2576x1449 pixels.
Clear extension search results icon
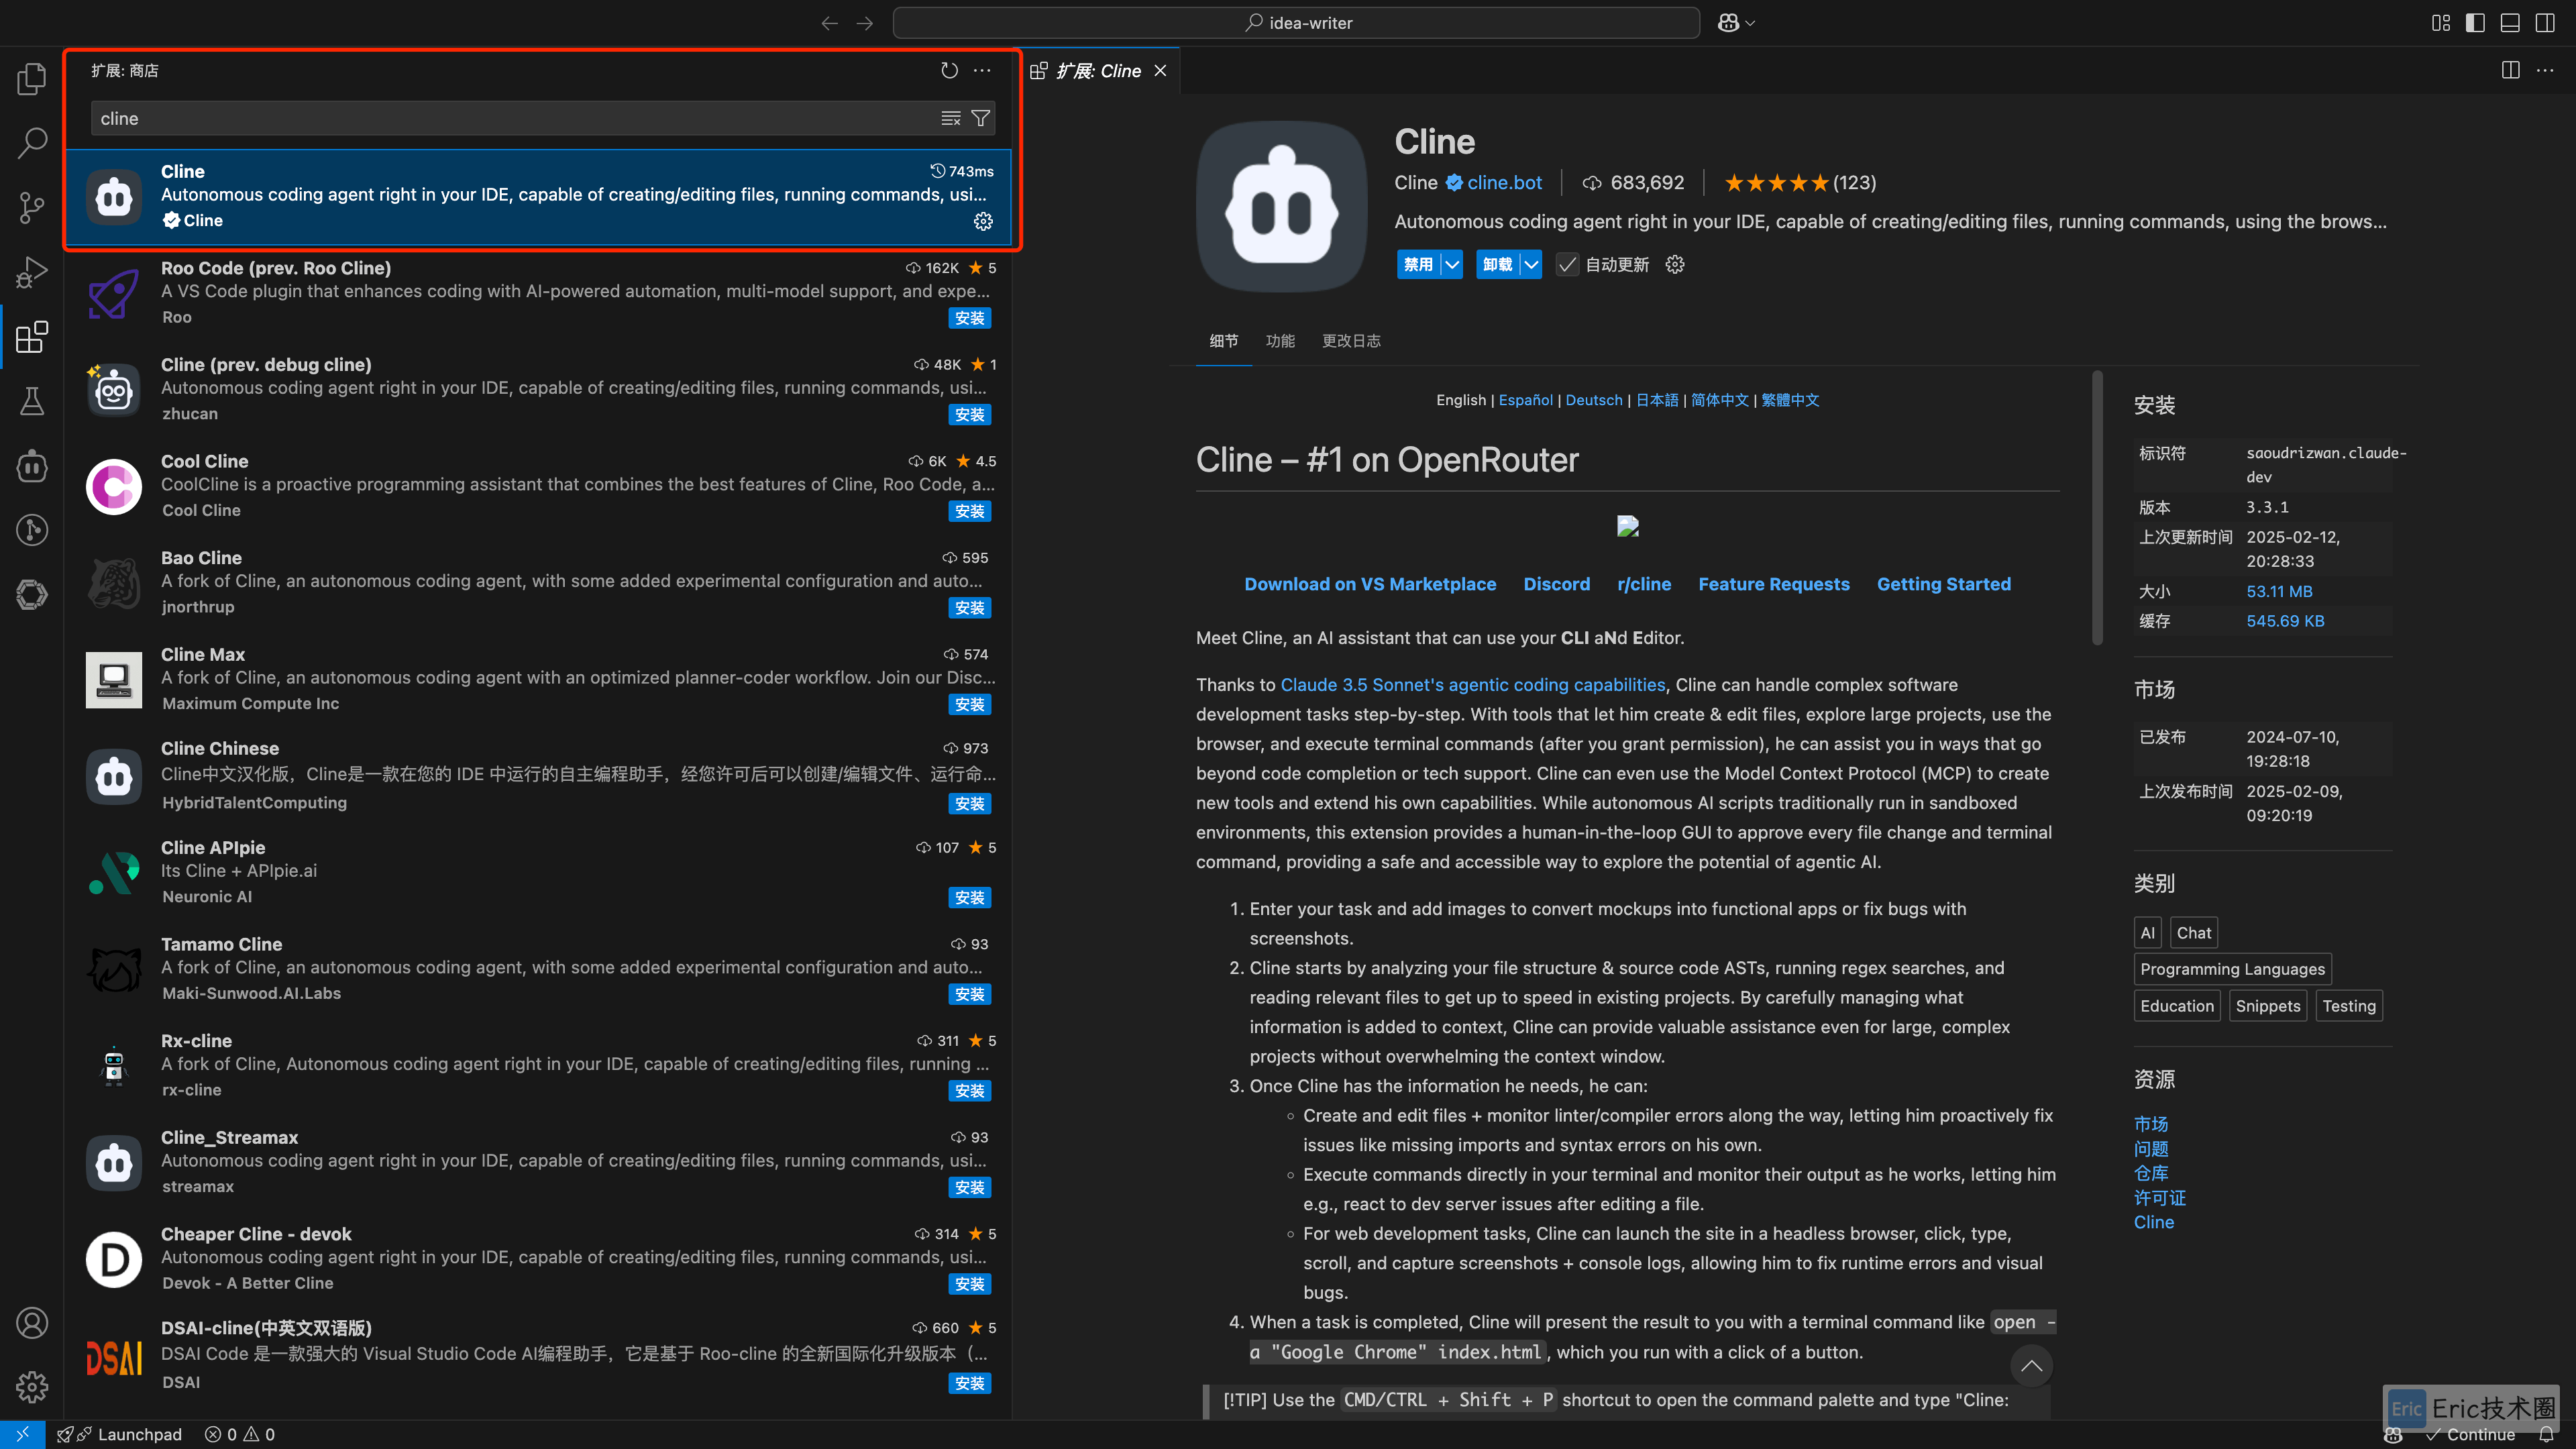tap(951, 118)
